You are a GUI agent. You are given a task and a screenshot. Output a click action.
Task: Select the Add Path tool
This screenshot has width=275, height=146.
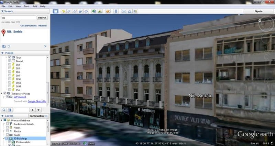(75, 11)
